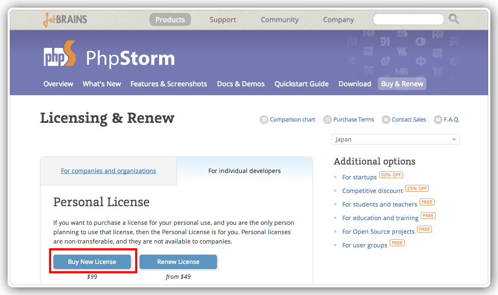Open the For user groups link

tap(365, 245)
